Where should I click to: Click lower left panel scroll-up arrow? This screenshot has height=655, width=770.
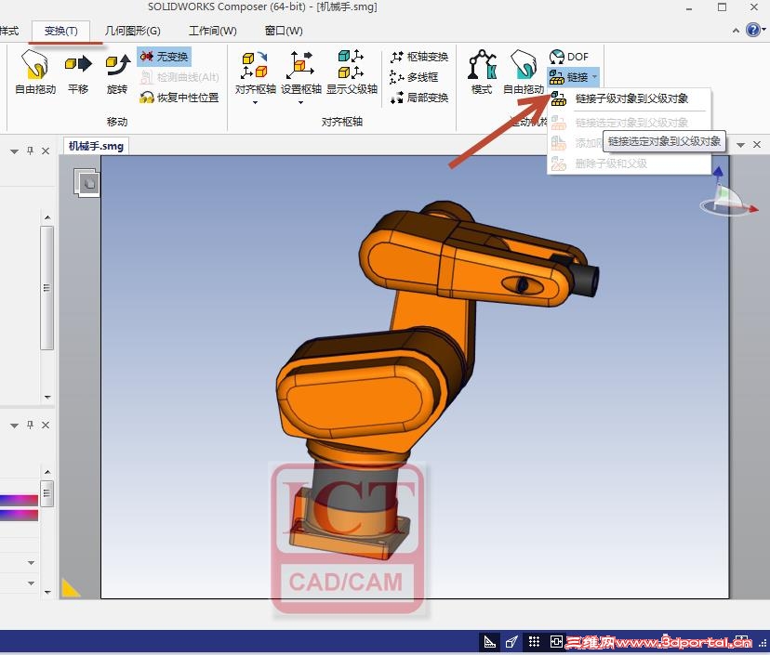point(47,472)
